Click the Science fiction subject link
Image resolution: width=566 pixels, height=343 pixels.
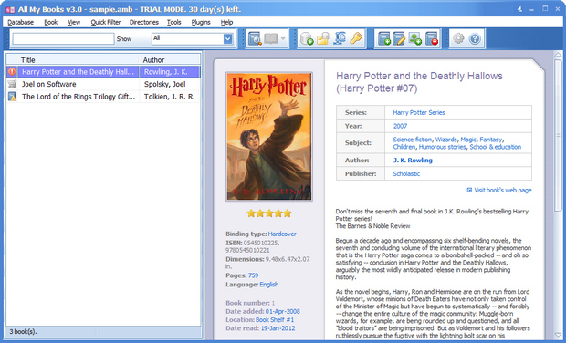[x=413, y=140]
